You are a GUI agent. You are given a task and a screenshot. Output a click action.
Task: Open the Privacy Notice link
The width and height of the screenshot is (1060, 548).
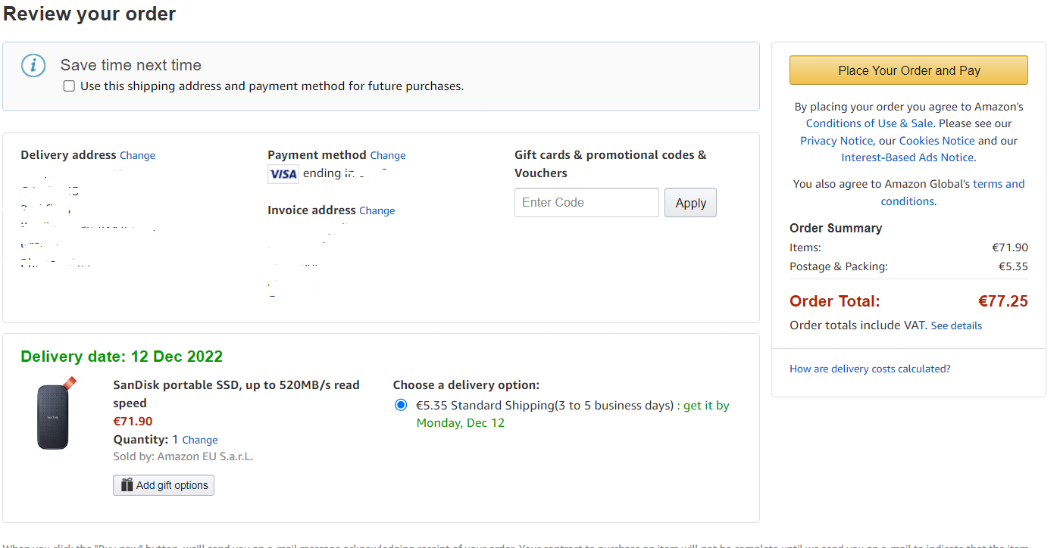(836, 141)
